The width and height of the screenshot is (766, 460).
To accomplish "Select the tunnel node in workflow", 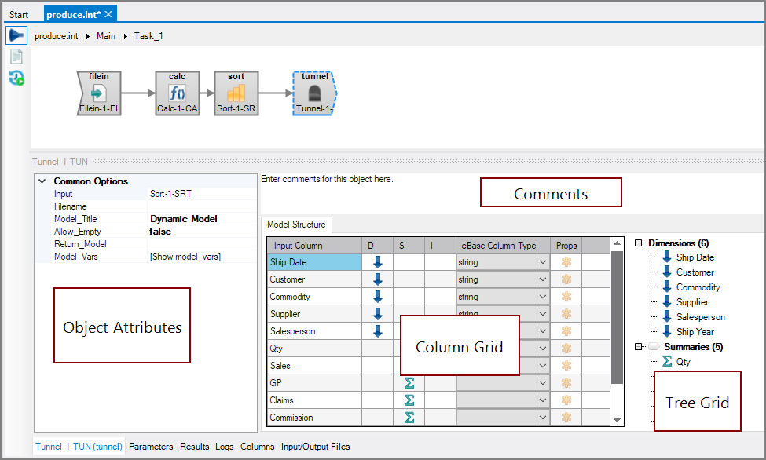I will point(314,93).
